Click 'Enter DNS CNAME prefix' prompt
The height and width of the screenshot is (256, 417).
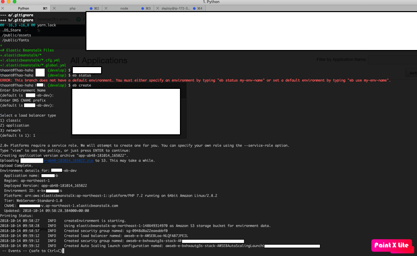23,100
